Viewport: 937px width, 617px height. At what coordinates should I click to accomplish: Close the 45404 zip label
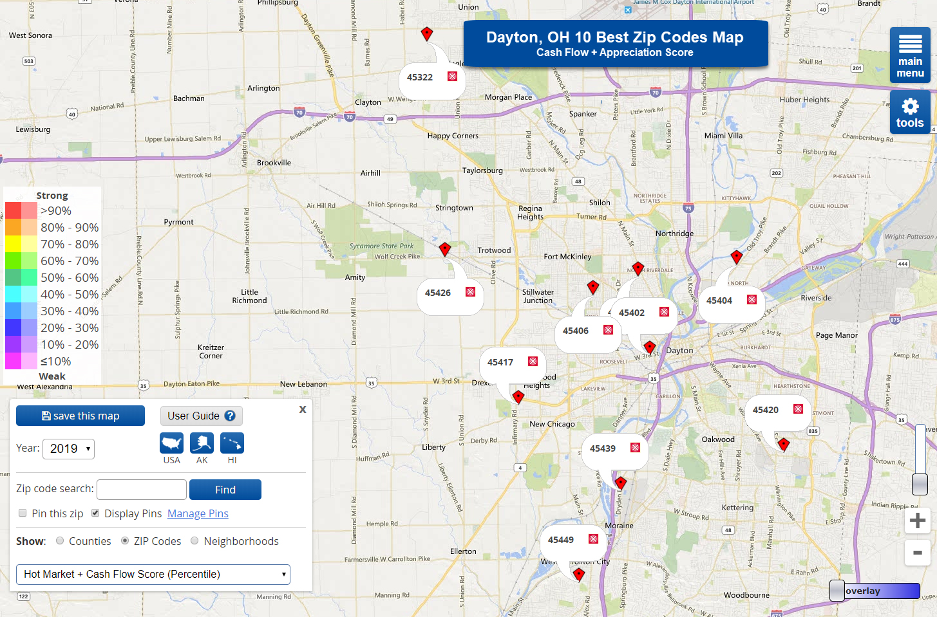[x=752, y=300]
